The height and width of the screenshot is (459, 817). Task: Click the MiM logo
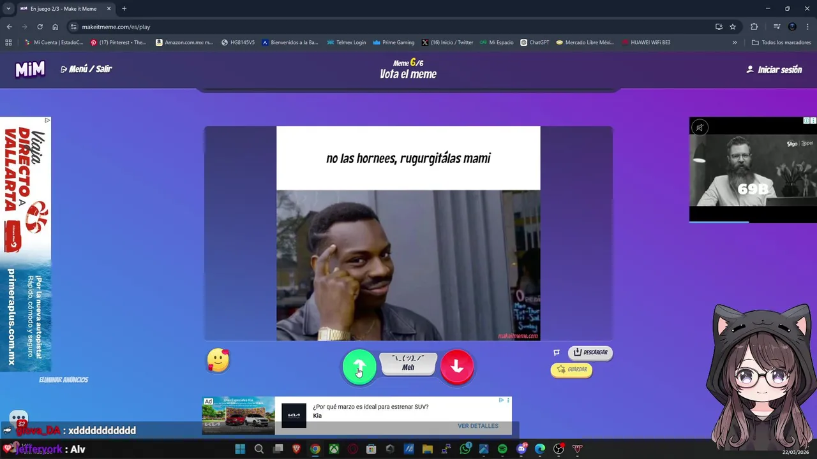(30, 69)
